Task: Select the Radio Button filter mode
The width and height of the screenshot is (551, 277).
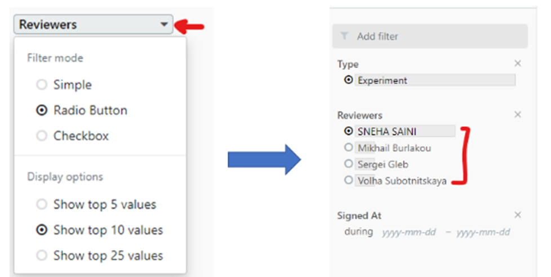Action: click(42, 110)
